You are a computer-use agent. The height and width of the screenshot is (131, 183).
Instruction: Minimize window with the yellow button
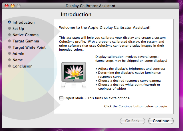pyautogui.click(x=13, y=6)
